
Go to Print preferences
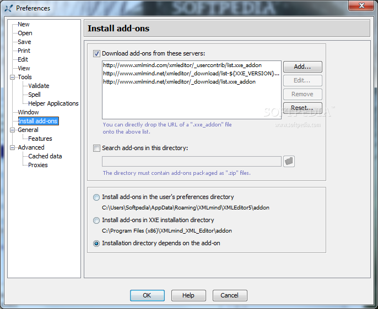pos(24,51)
